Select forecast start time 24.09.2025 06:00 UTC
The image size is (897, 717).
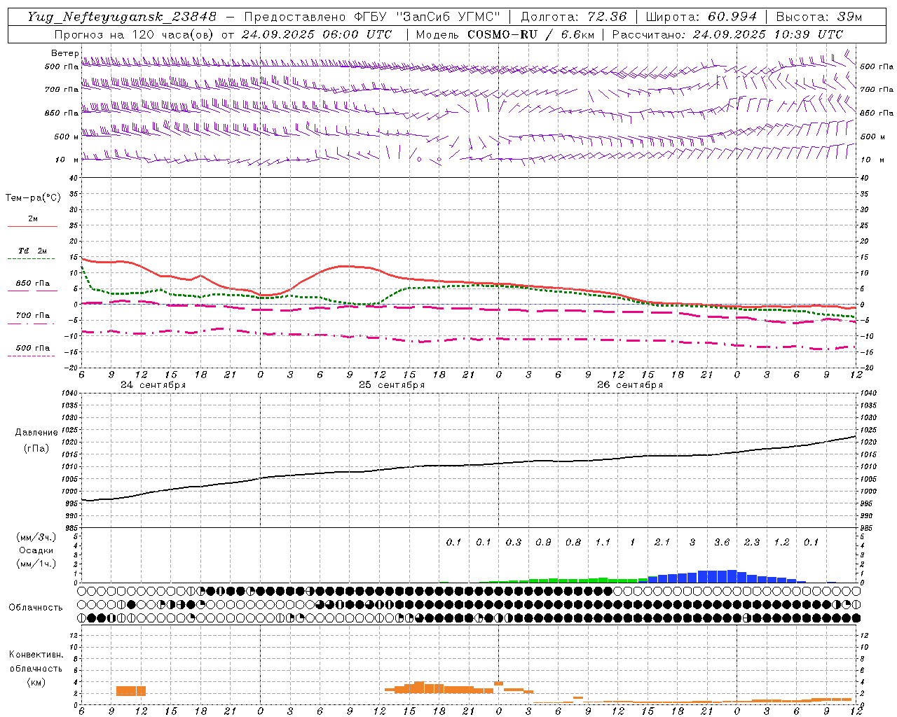(x=317, y=34)
